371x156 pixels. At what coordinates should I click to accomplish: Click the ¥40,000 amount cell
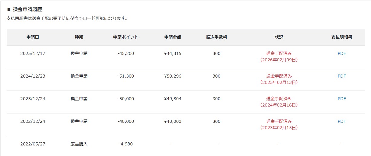coord(173,121)
